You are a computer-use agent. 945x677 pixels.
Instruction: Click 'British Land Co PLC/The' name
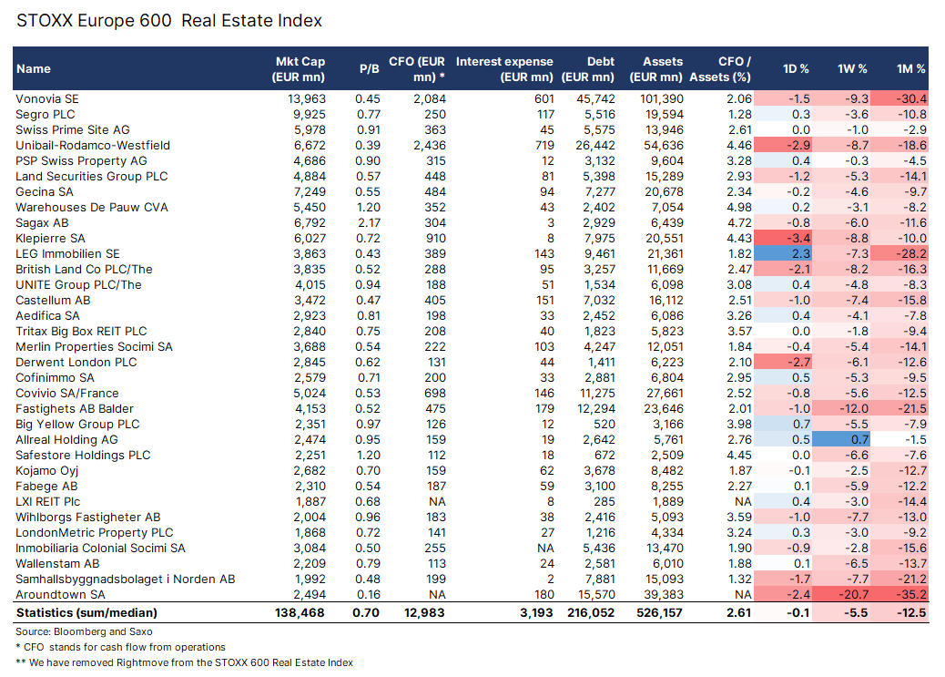point(84,269)
